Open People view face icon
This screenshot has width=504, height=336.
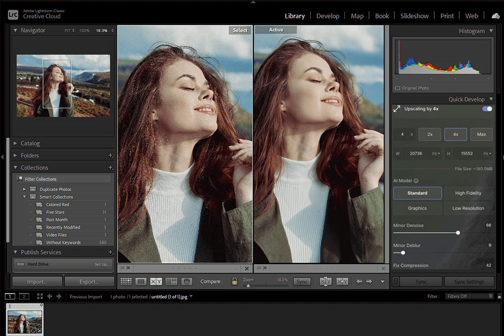[x=186, y=281]
